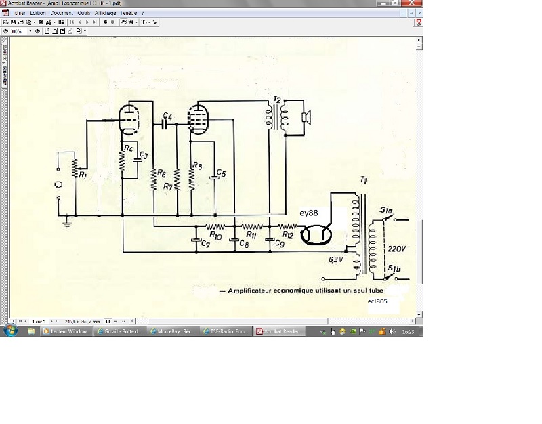Expand the search-results icon dropdown arrow
Image resolution: width=542 pixels, height=424 pixels.
pyautogui.click(x=54, y=22)
